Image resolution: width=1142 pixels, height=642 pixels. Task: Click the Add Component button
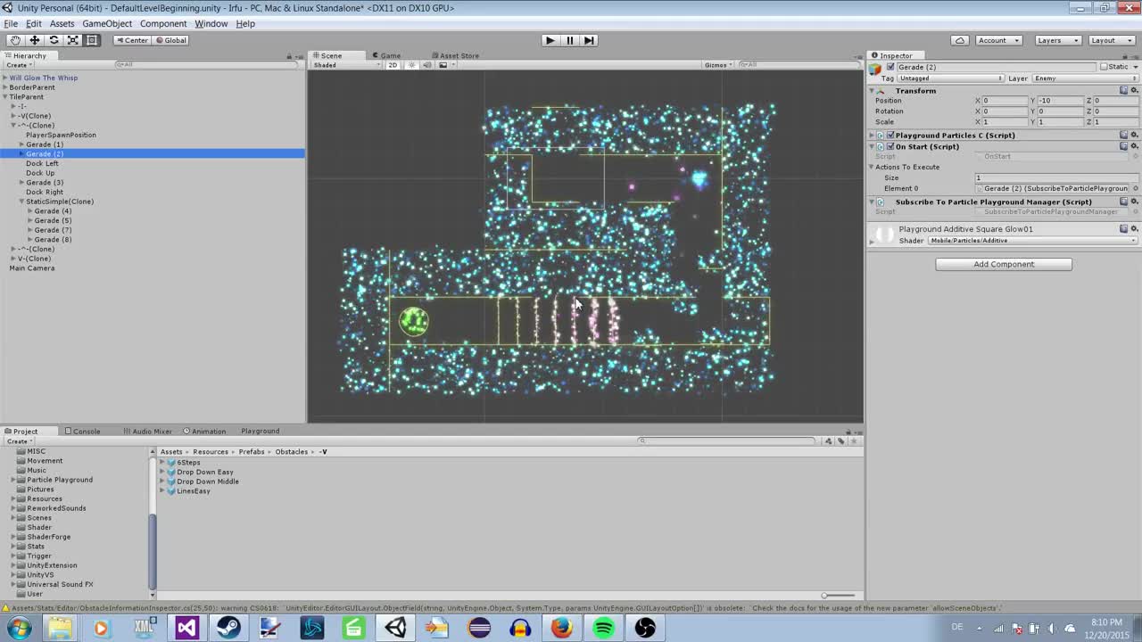pyautogui.click(x=1004, y=264)
